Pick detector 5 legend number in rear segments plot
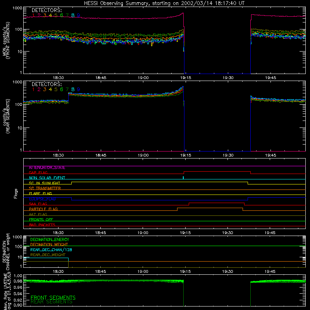The width and height of the screenshot is (310, 310). pos(56,90)
